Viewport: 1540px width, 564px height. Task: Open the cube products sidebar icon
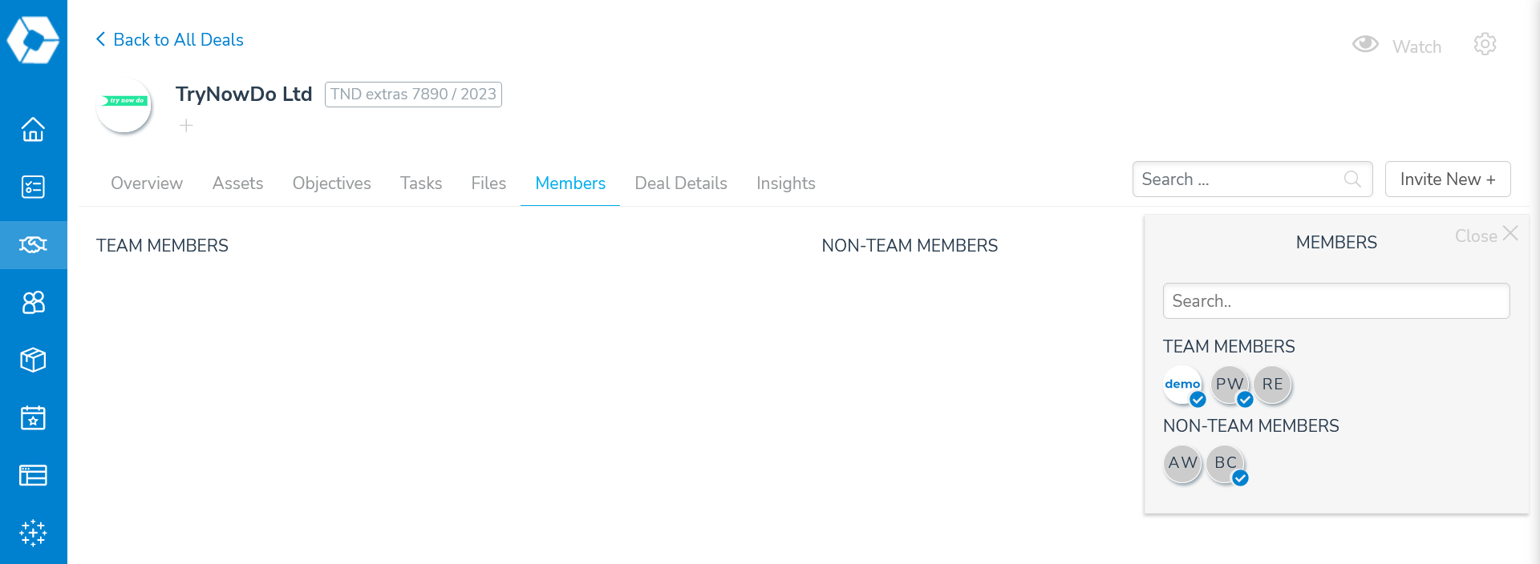click(33, 360)
